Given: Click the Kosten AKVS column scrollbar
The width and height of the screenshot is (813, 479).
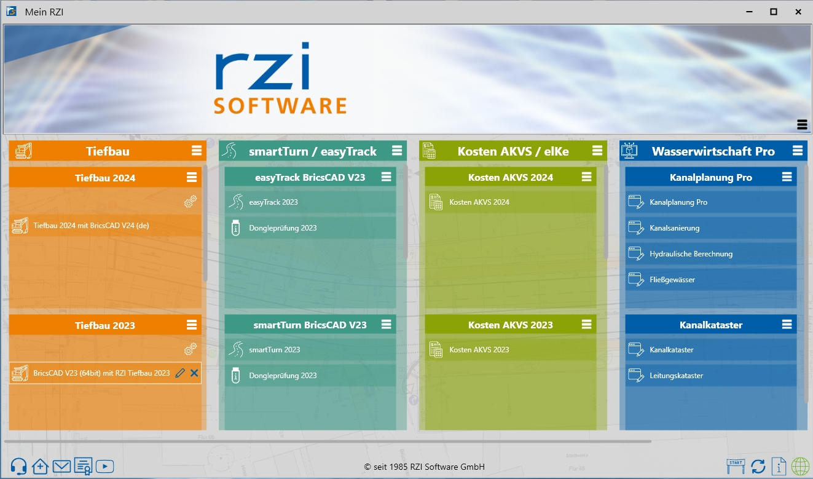Looking at the screenshot, I should [x=606, y=212].
